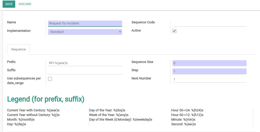260x132 pixels.
Task: Click the Hour 00->24 legend entry
Action: pyautogui.click(x=187, y=110)
